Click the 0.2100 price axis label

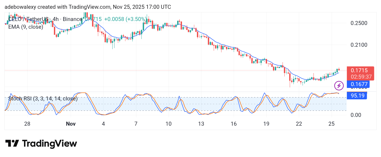pos(359,45)
